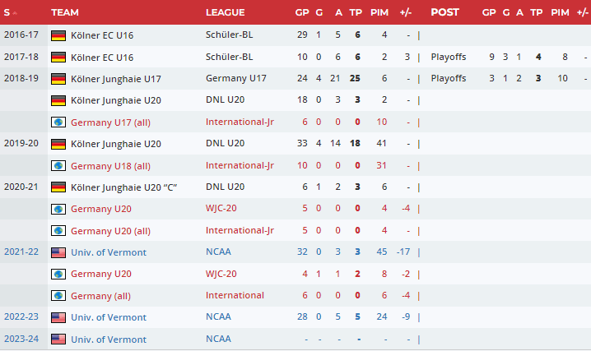Click German flag next to Kölner Junghaie U20 "C"
The height and width of the screenshot is (351, 591).
pyautogui.click(x=58, y=187)
